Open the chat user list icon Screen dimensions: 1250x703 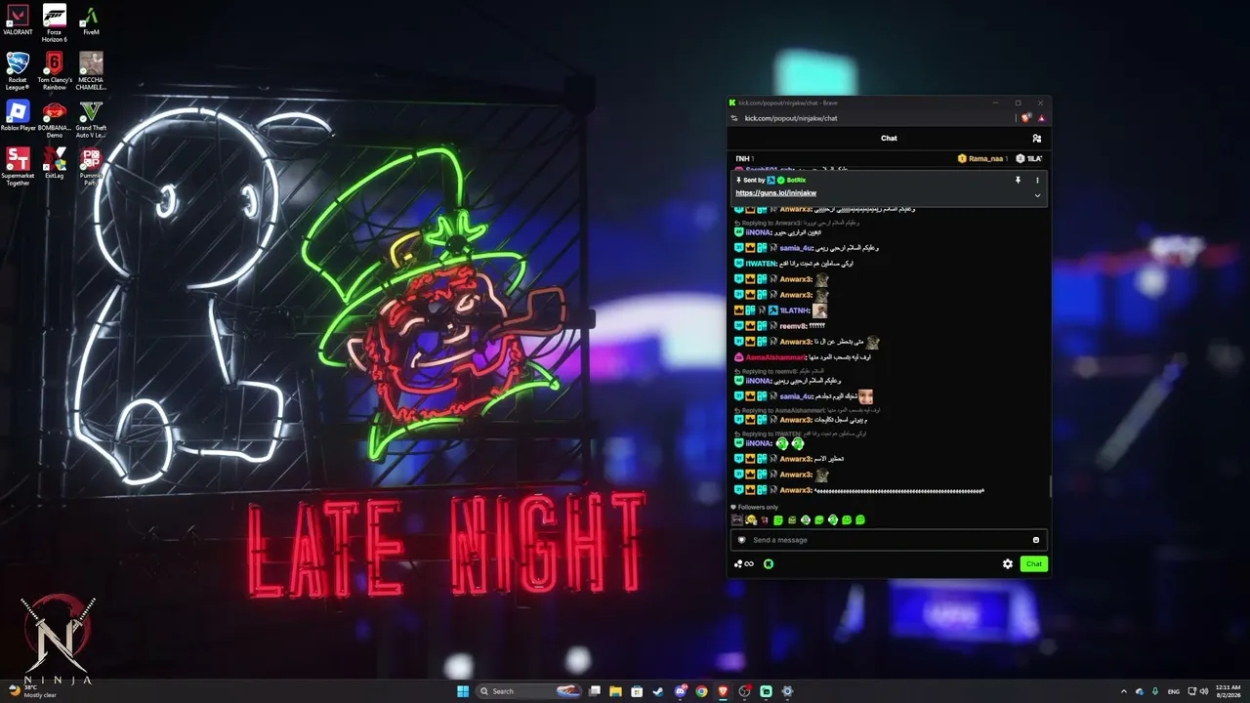pyautogui.click(x=1036, y=139)
